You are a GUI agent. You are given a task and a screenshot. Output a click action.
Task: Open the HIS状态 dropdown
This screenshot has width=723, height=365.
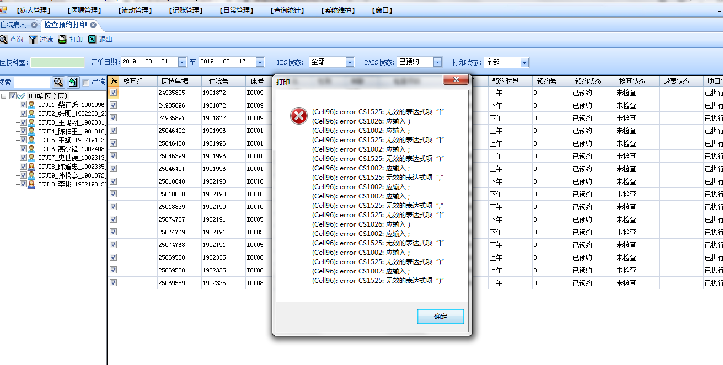[x=350, y=62]
